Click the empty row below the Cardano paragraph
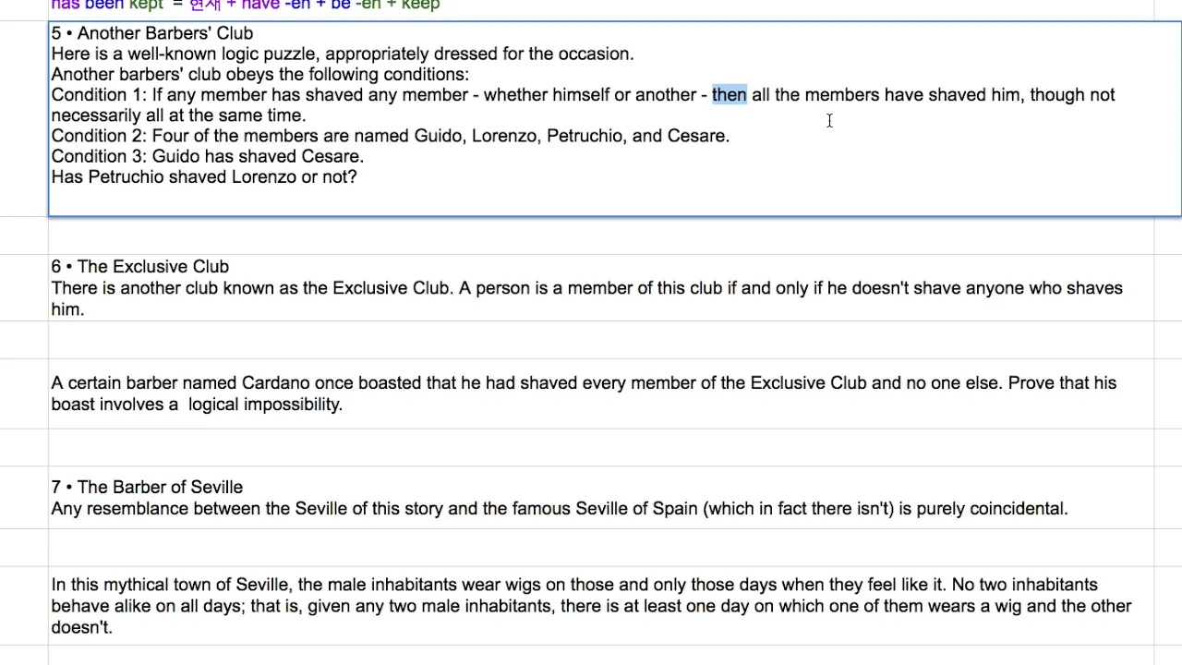The image size is (1182, 665). tap(601, 446)
